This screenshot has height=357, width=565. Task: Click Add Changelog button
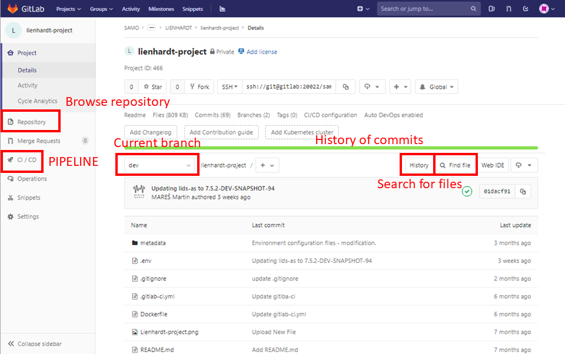pyautogui.click(x=151, y=132)
